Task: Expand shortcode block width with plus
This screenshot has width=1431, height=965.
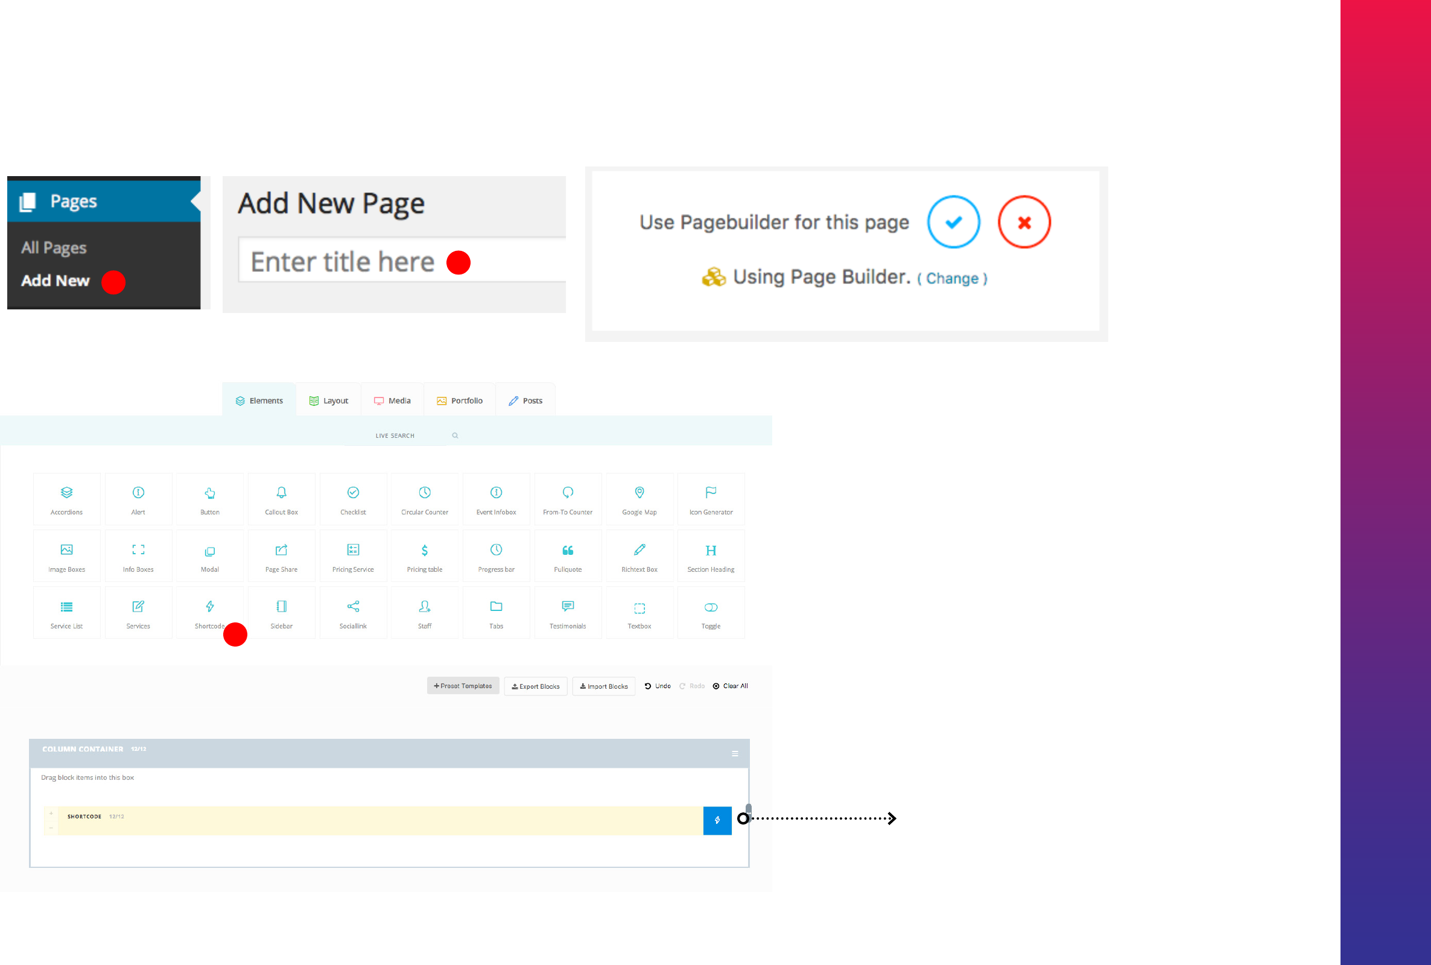Action: (x=51, y=814)
